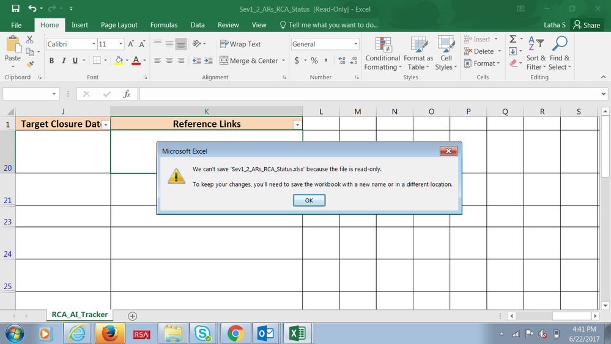Click the Cut scissors icon

[x=29, y=40]
